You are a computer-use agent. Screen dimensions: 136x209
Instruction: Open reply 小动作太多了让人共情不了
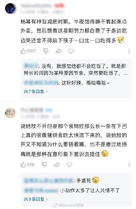[x=72, y=191]
